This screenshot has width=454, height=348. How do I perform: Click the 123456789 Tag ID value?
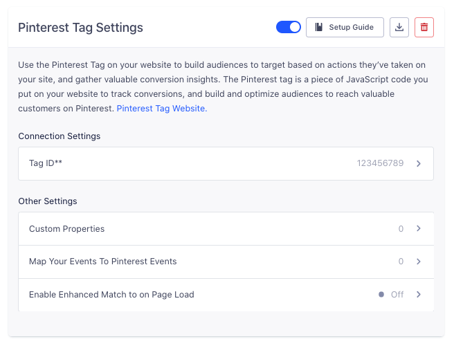(x=380, y=164)
